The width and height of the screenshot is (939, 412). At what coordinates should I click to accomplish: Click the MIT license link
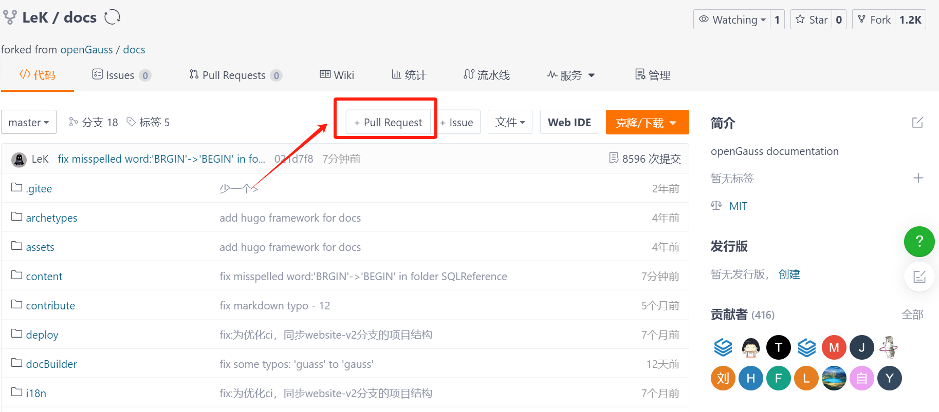click(738, 206)
